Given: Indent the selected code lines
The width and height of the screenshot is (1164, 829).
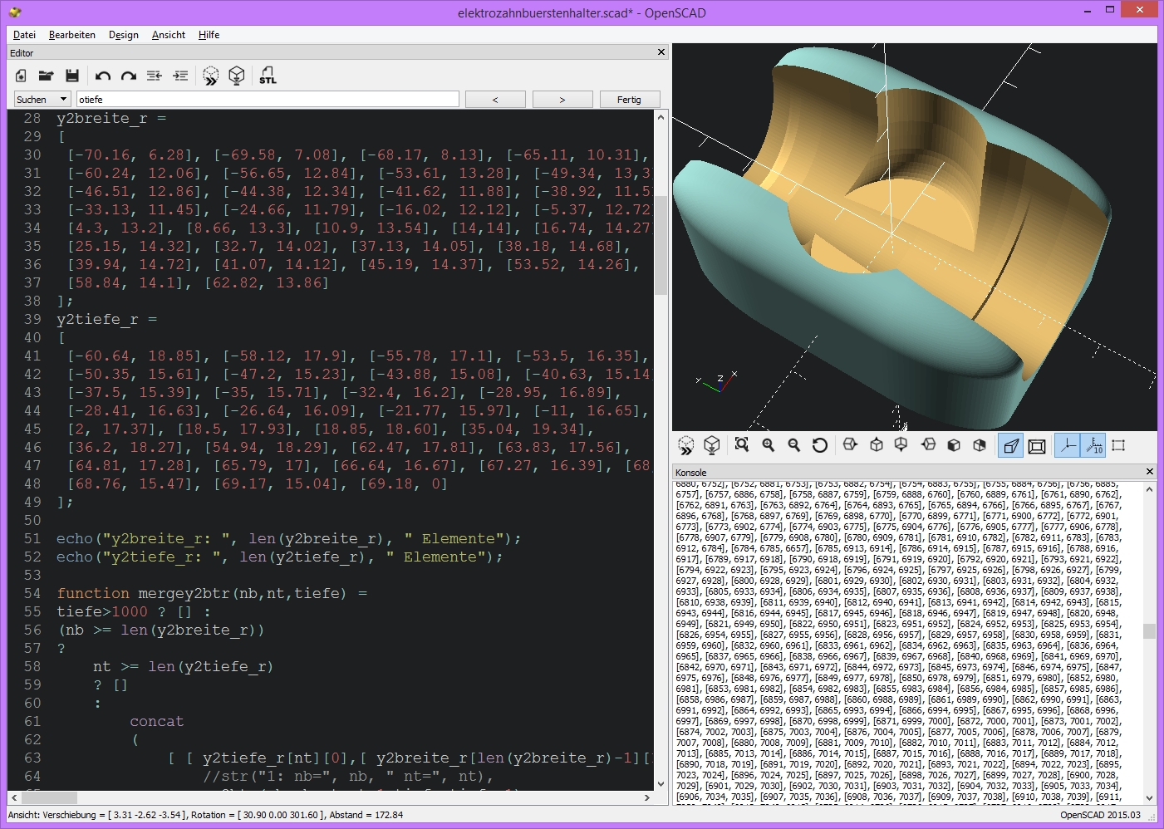Looking at the screenshot, I should [180, 76].
